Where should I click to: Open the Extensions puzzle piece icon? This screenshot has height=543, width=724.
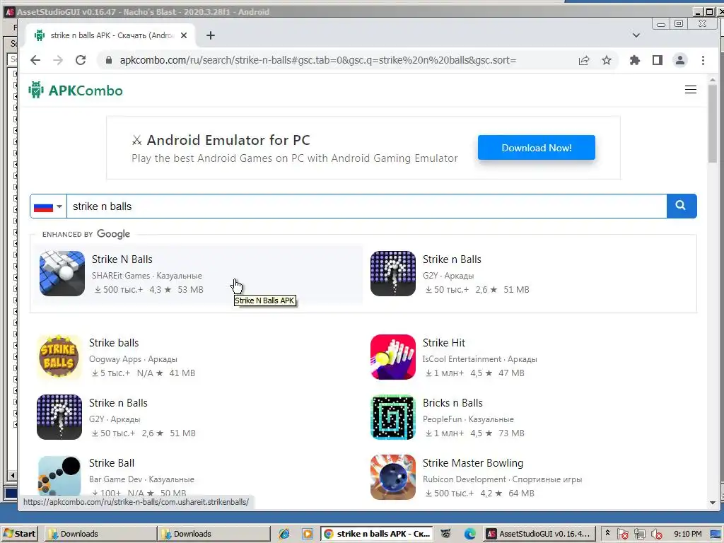coord(635,60)
